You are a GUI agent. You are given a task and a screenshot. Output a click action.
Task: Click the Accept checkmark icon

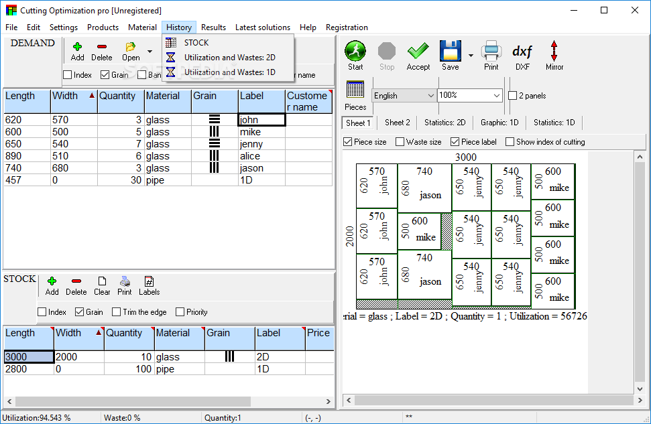coord(418,51)
